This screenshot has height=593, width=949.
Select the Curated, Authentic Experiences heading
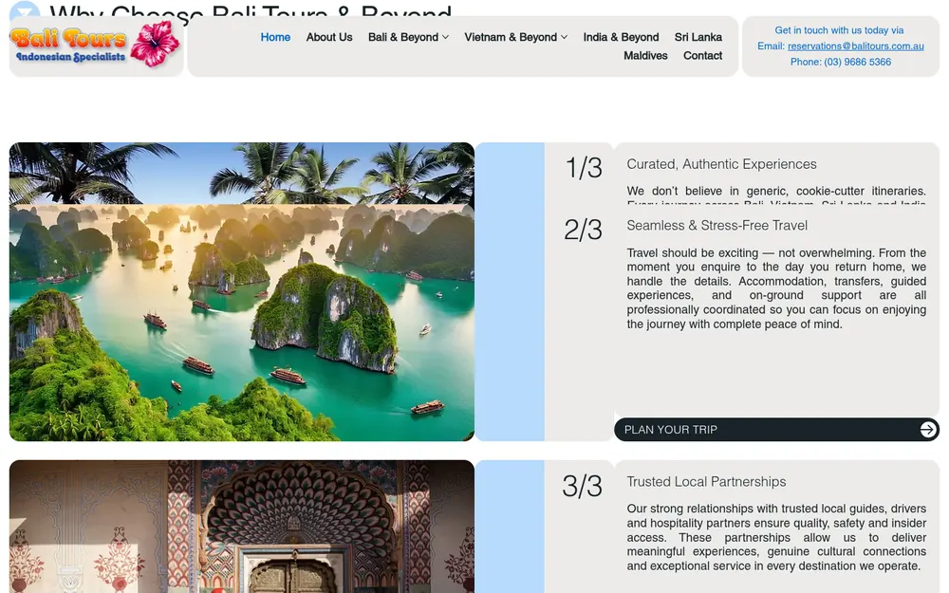721,164
